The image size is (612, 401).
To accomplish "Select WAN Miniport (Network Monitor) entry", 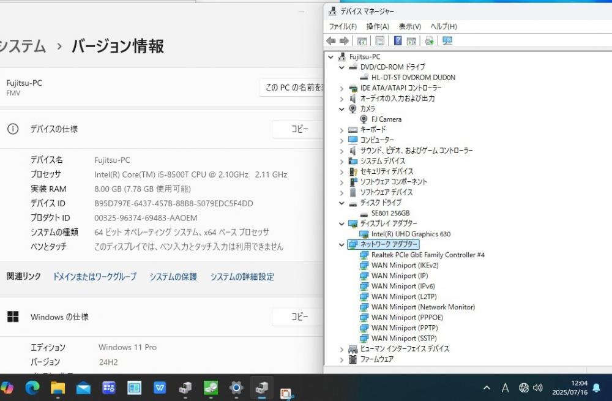I will 423,307.
